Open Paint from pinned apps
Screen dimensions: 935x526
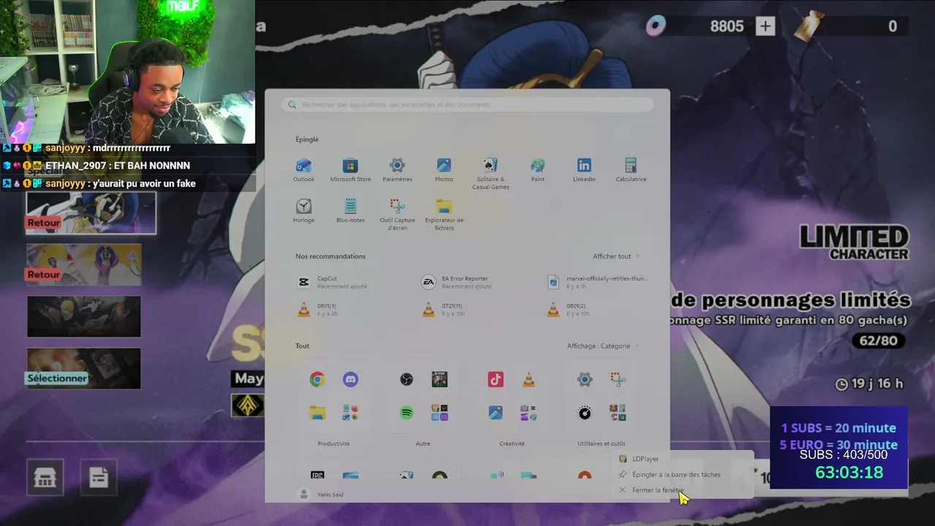[x=538, y=170]
